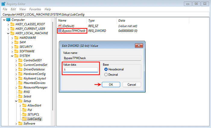Collapse the SYSTEM key chevron
The image size is (211, 128).
coord(12,56)
